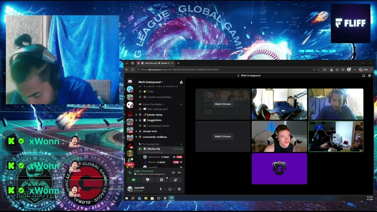Open the browser history icon
Image resolution: width=377 pixels, height=212 pixels.
tap(343, 70)
